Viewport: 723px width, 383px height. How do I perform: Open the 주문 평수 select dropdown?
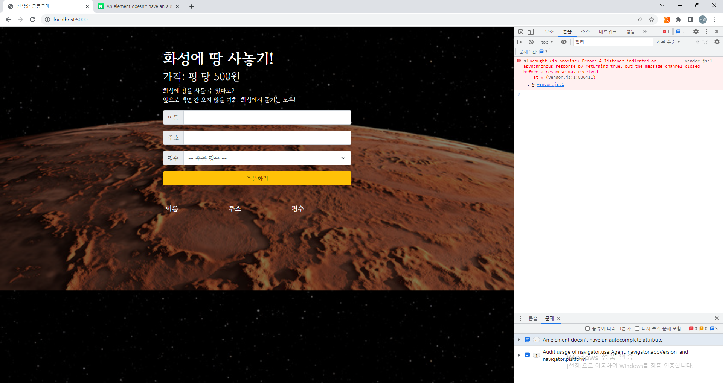click(267, 158)
